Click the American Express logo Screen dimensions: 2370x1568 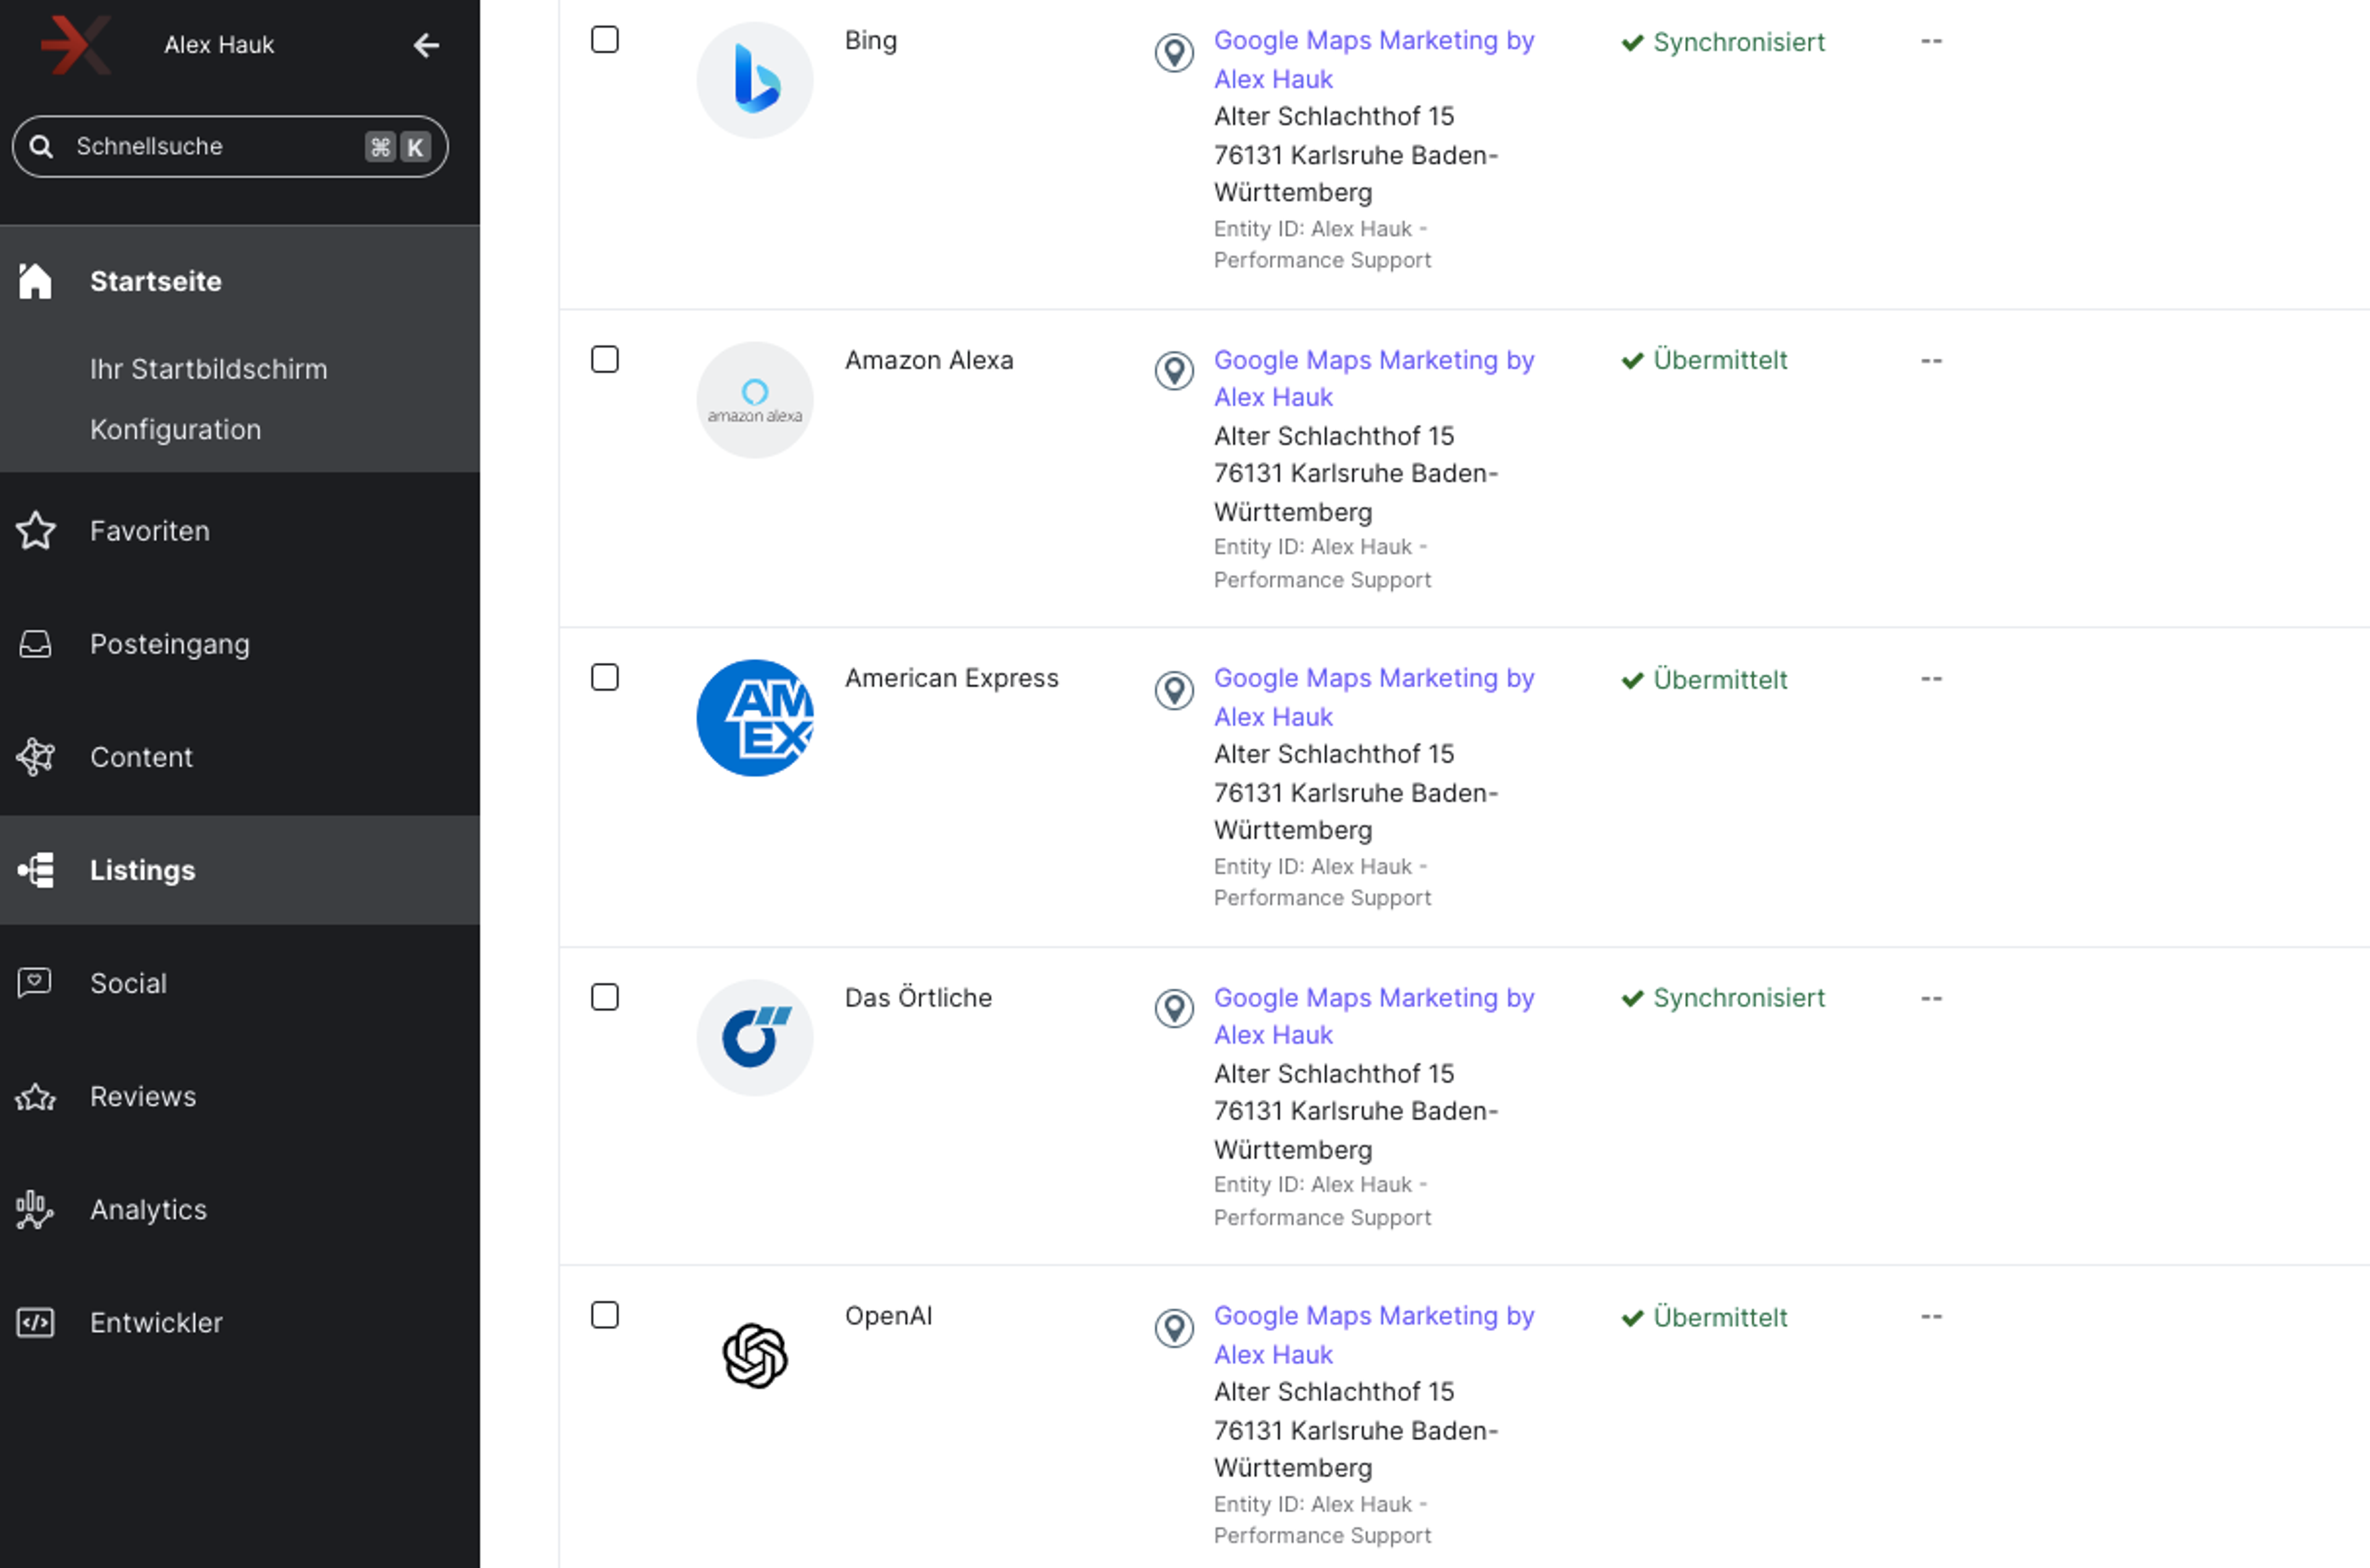(x=755, y=718)
